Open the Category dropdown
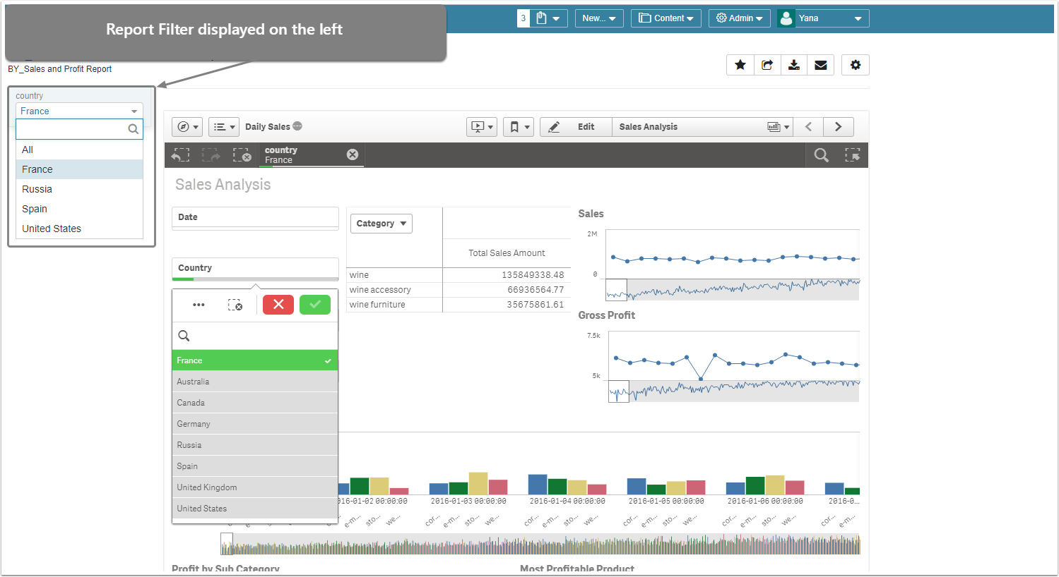The width and height of the screenshot is (1059, 577). point(381,224)
